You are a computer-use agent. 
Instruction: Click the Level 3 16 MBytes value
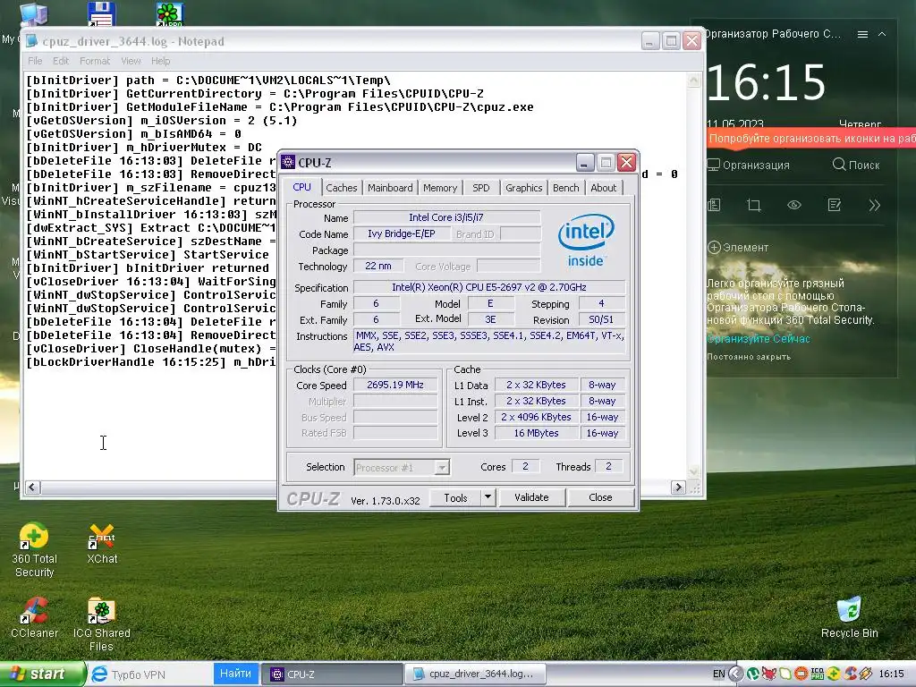537,433
